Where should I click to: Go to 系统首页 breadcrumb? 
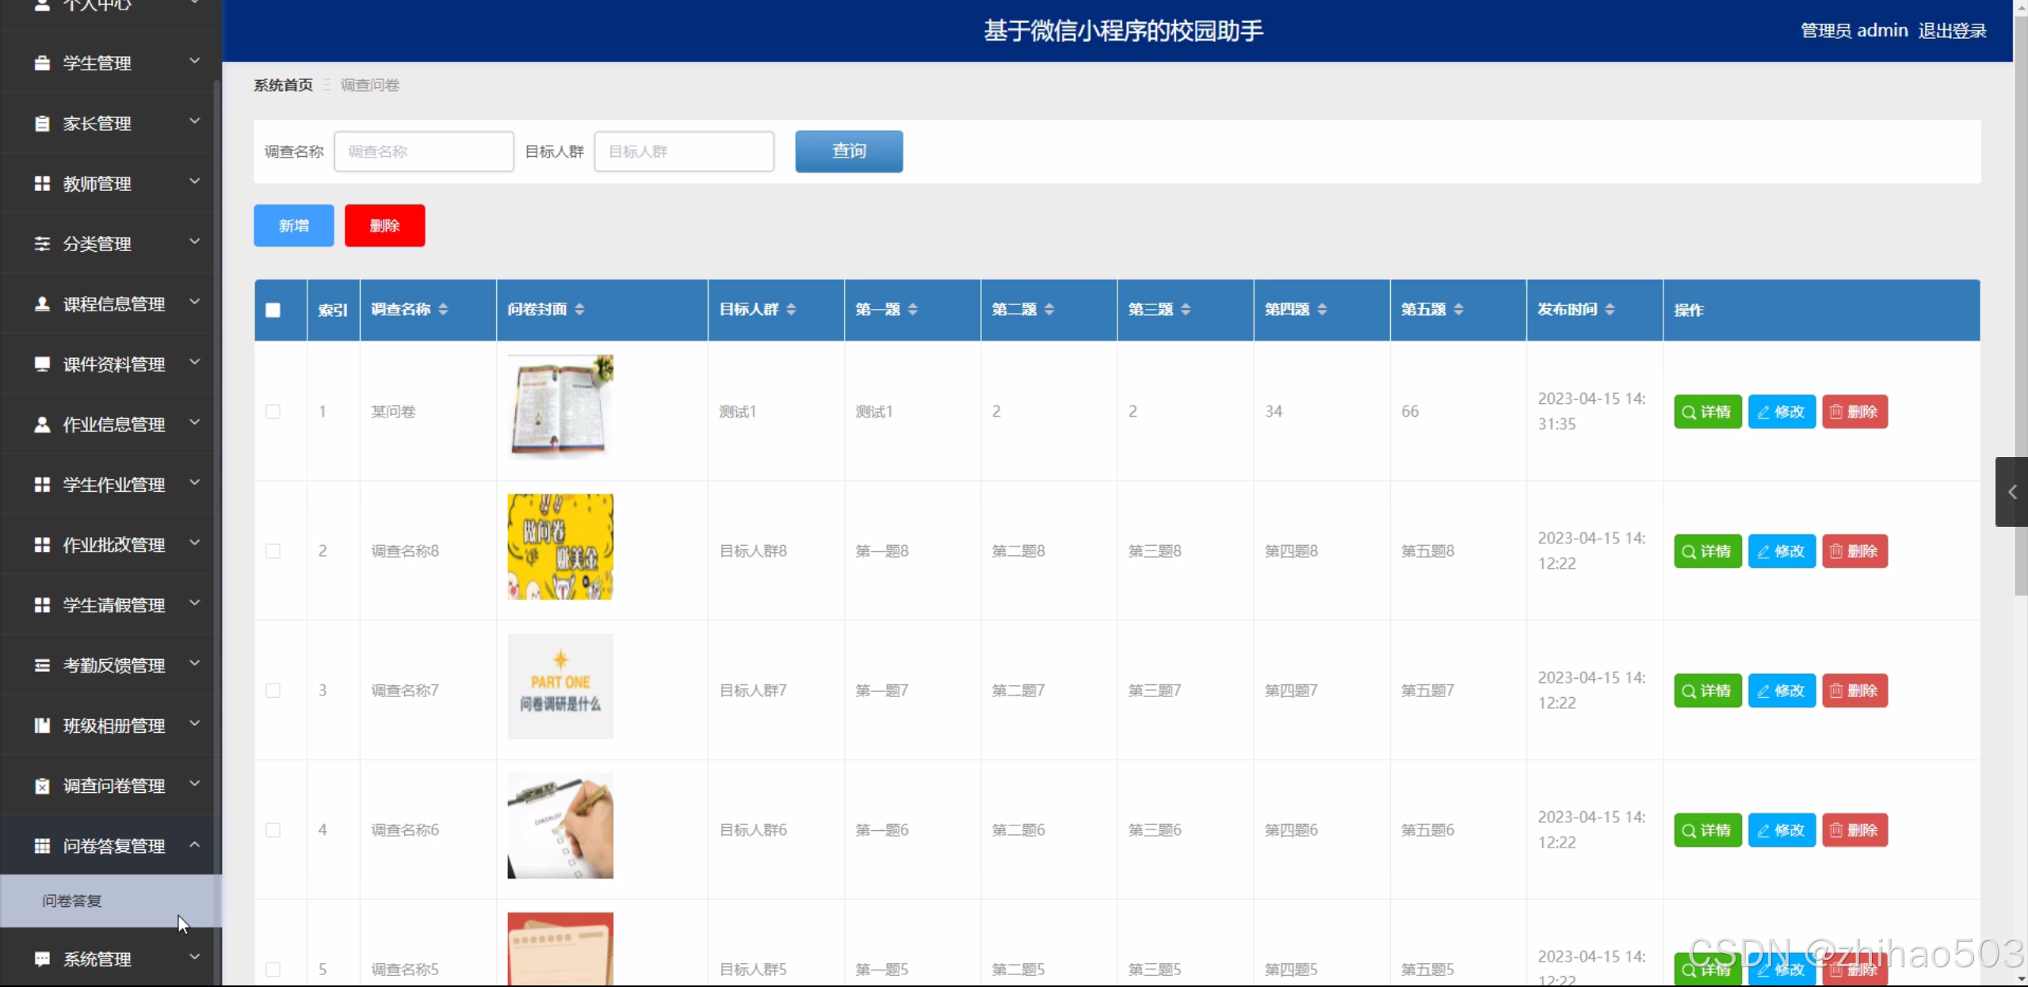(x=283, y=85)
